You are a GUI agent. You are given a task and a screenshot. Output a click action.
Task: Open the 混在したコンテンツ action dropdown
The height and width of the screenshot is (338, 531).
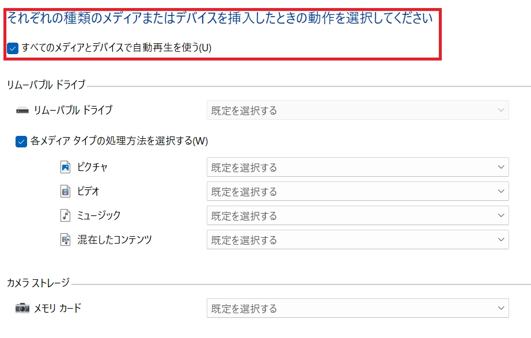357,240
